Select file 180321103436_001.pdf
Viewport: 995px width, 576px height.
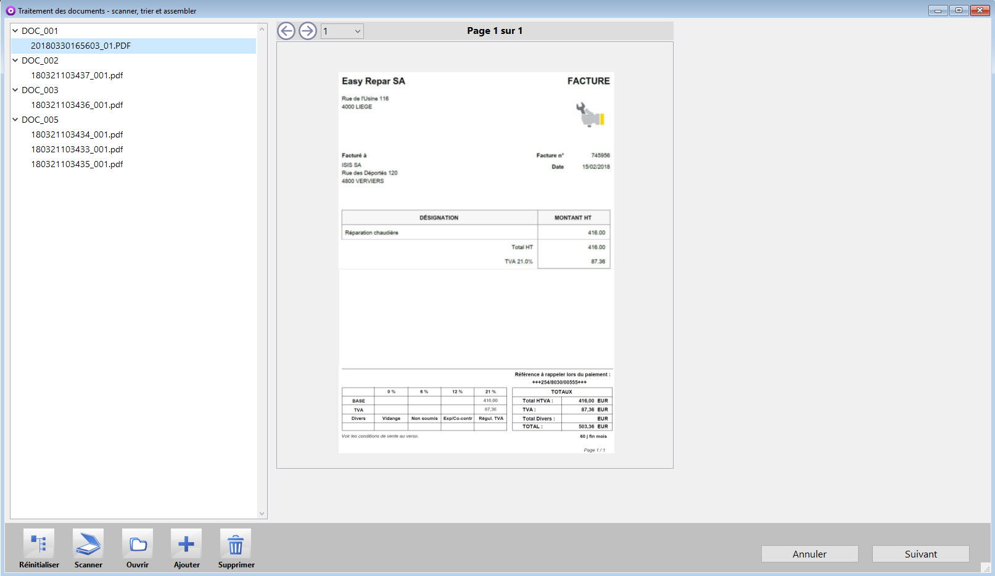pos(77,105)
